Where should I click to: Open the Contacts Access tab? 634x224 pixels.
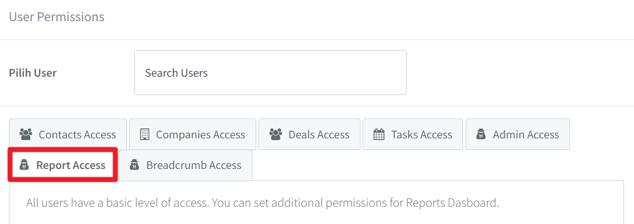coord(68,134)
